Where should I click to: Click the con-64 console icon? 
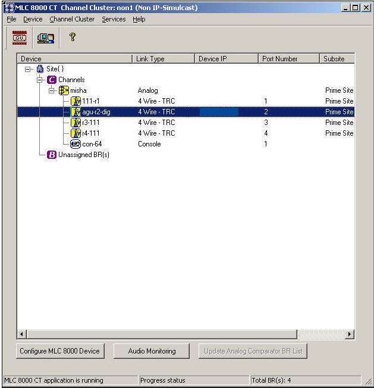tap(76, 144)
